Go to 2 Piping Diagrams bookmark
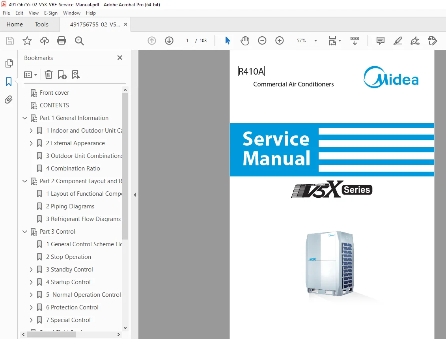 70,206
